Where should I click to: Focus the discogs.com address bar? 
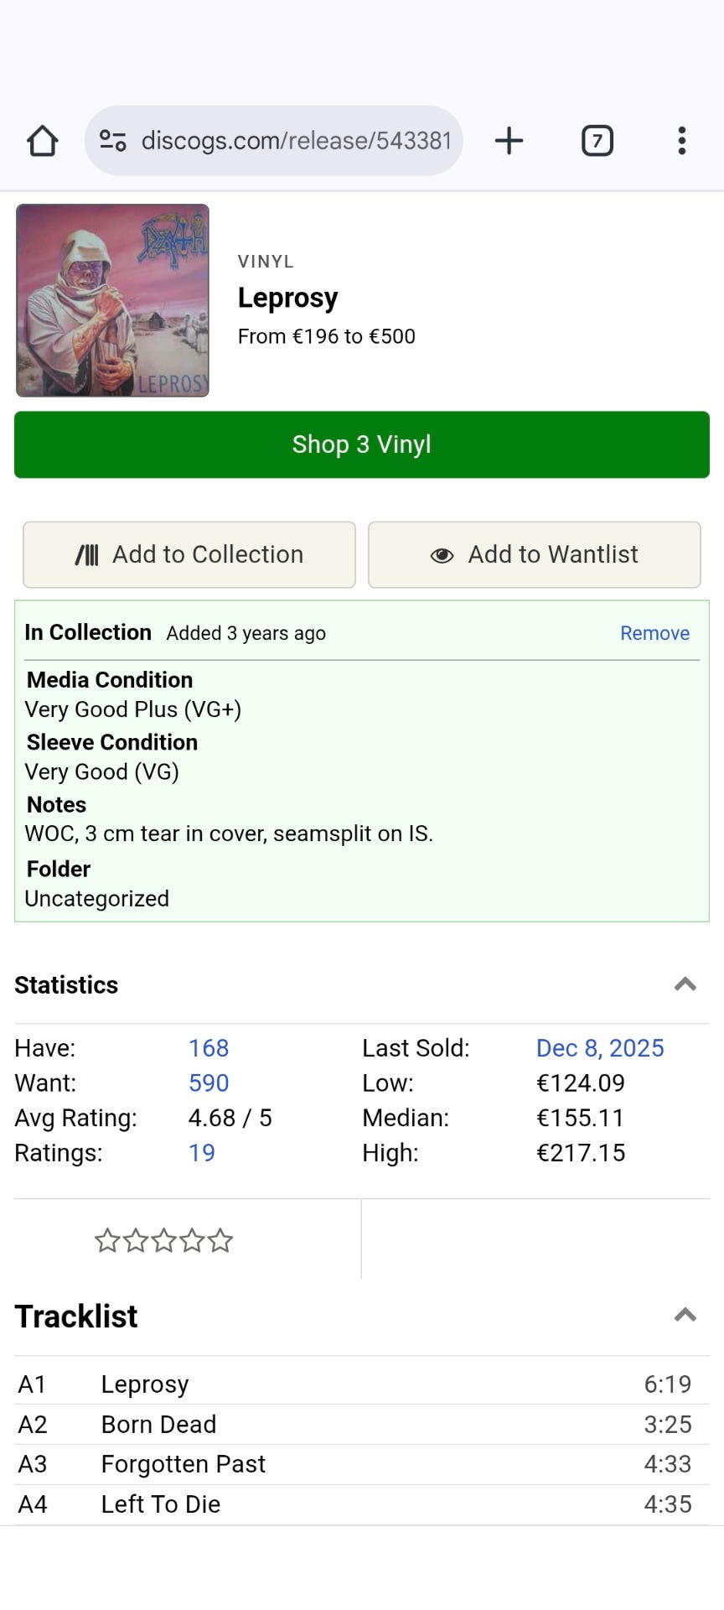[x=295, y=140]
